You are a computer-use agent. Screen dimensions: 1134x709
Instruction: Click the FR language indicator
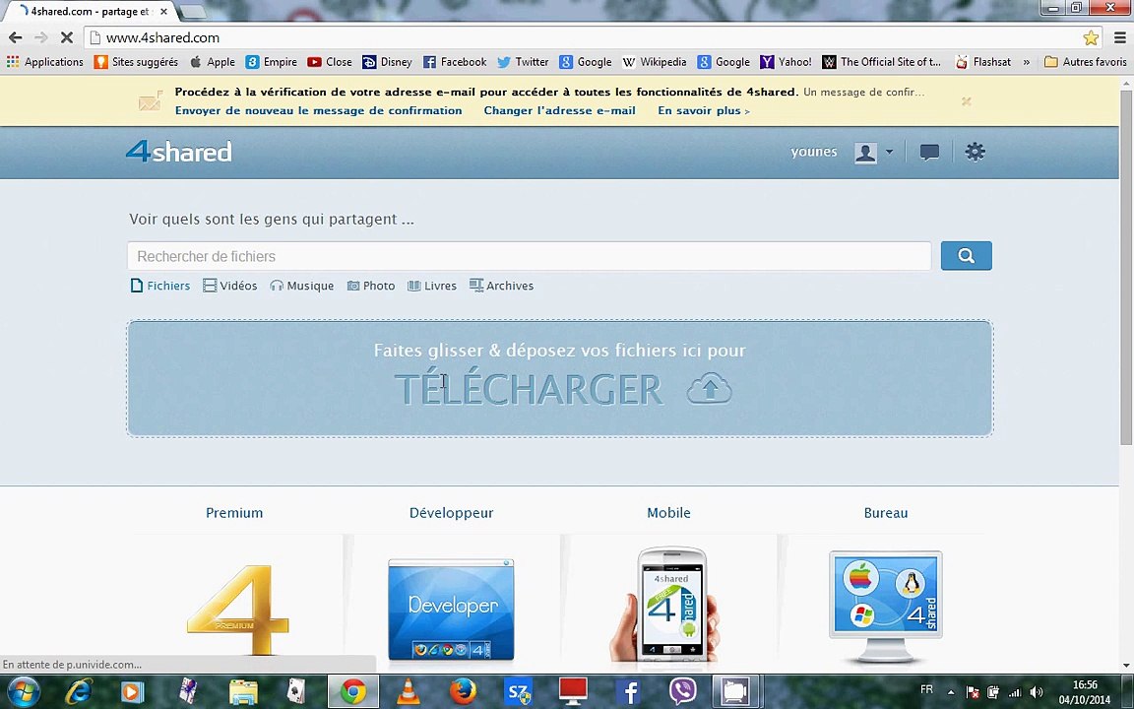click(x=926, y=689)
